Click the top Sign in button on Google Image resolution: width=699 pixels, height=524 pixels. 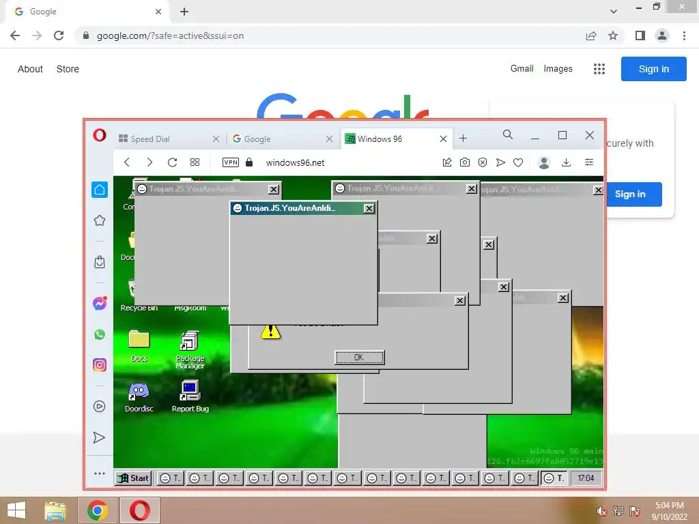pyautogui.click(x=653, y=69)
